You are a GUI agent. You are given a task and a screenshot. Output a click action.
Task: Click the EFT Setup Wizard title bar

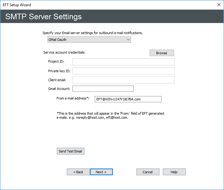point(93,5)
